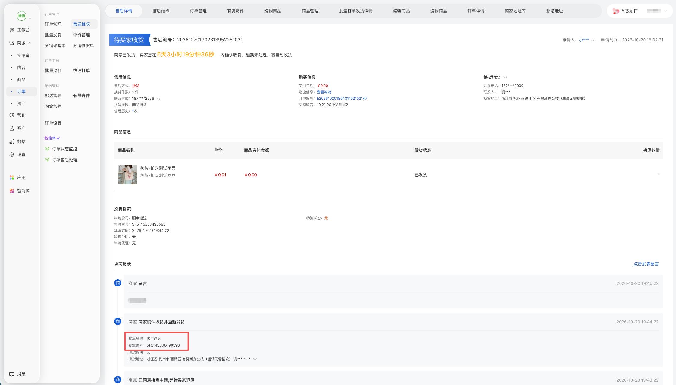Open 批量发货 in order submenu
This screenshot has width=676, height=385.
(x=53, y=35)
